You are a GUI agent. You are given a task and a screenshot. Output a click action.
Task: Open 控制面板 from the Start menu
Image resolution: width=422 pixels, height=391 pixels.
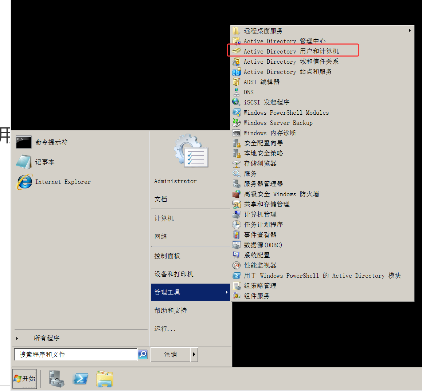167,256
